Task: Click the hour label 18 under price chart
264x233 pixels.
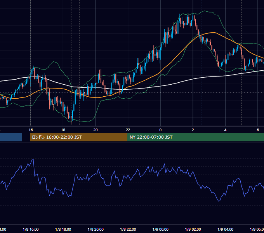Action: point(63,130)
